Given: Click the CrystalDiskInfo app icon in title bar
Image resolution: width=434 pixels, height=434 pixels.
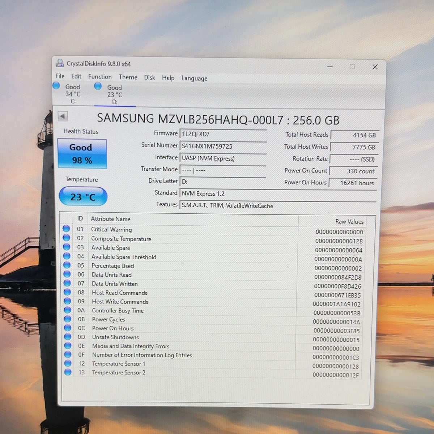Looking at the screenshot, I should [60, 63].
